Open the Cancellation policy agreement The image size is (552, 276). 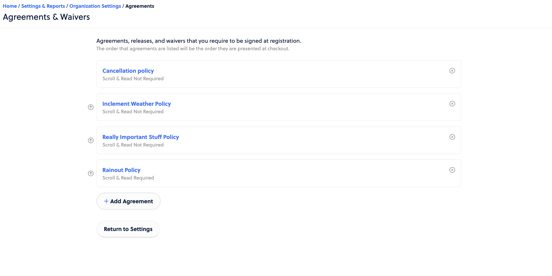pos(128,71)
